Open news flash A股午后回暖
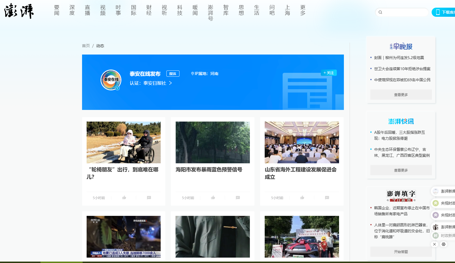Image resolution: width=455 pixels, height=263 pixels. tap(399, 135)
